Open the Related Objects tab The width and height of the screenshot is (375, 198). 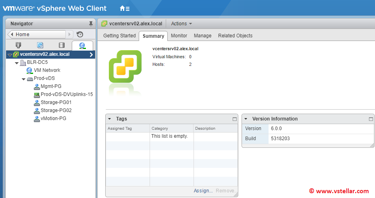tap(235, 36)
